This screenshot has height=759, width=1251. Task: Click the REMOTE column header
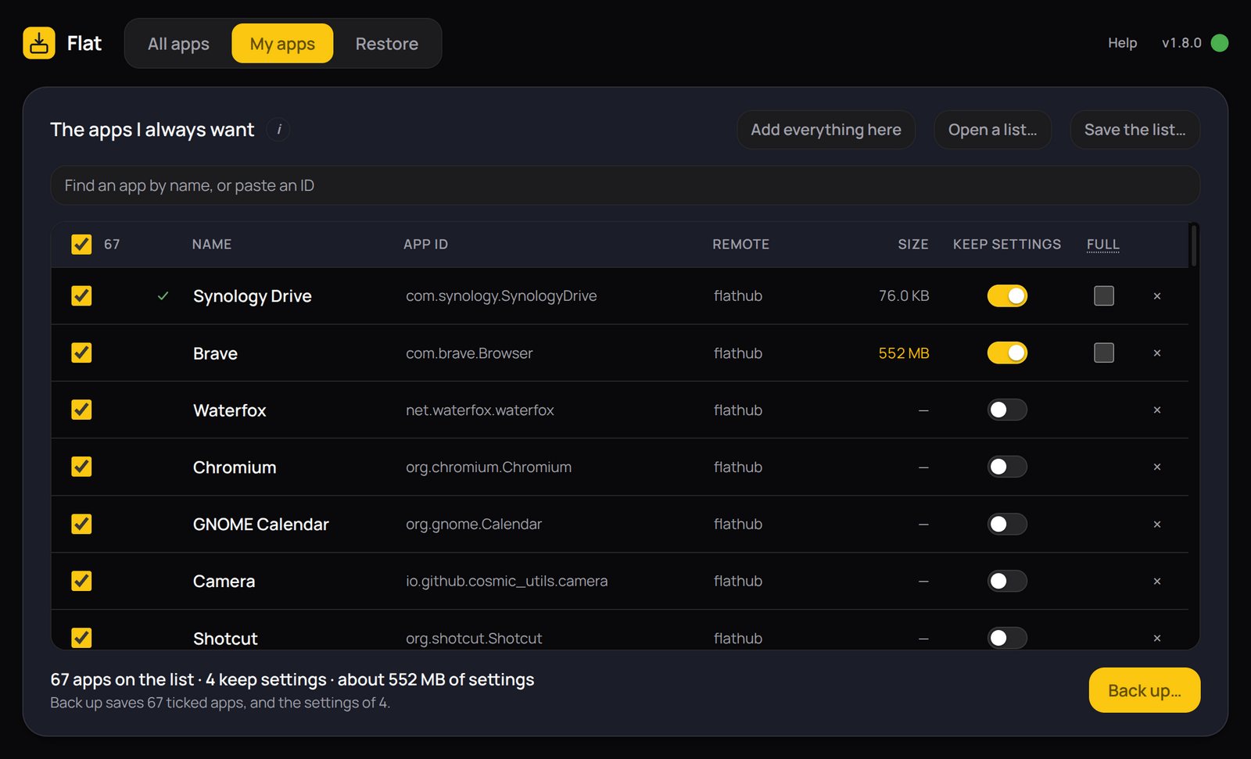(741, 245)
